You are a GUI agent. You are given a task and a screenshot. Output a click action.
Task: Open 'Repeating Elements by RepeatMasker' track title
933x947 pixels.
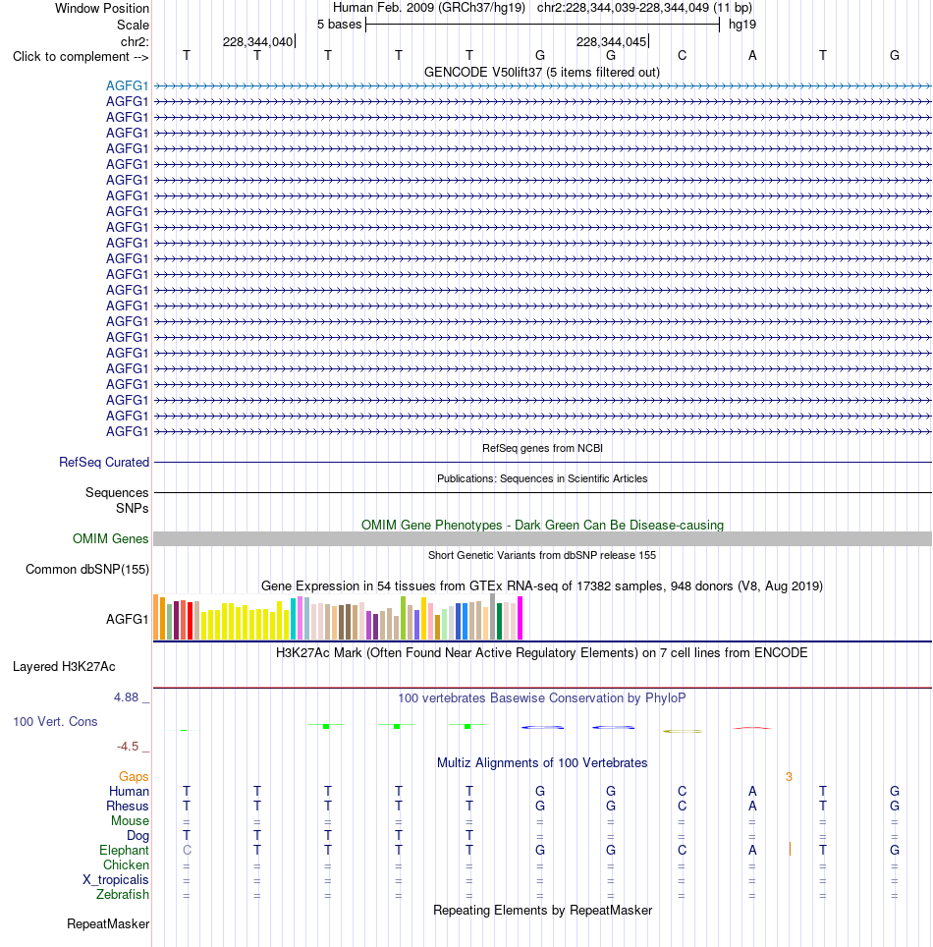click(542, 911)
